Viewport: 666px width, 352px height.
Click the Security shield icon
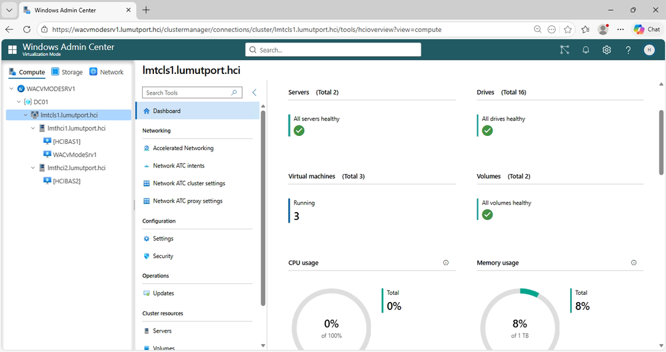tap(147, 256)
